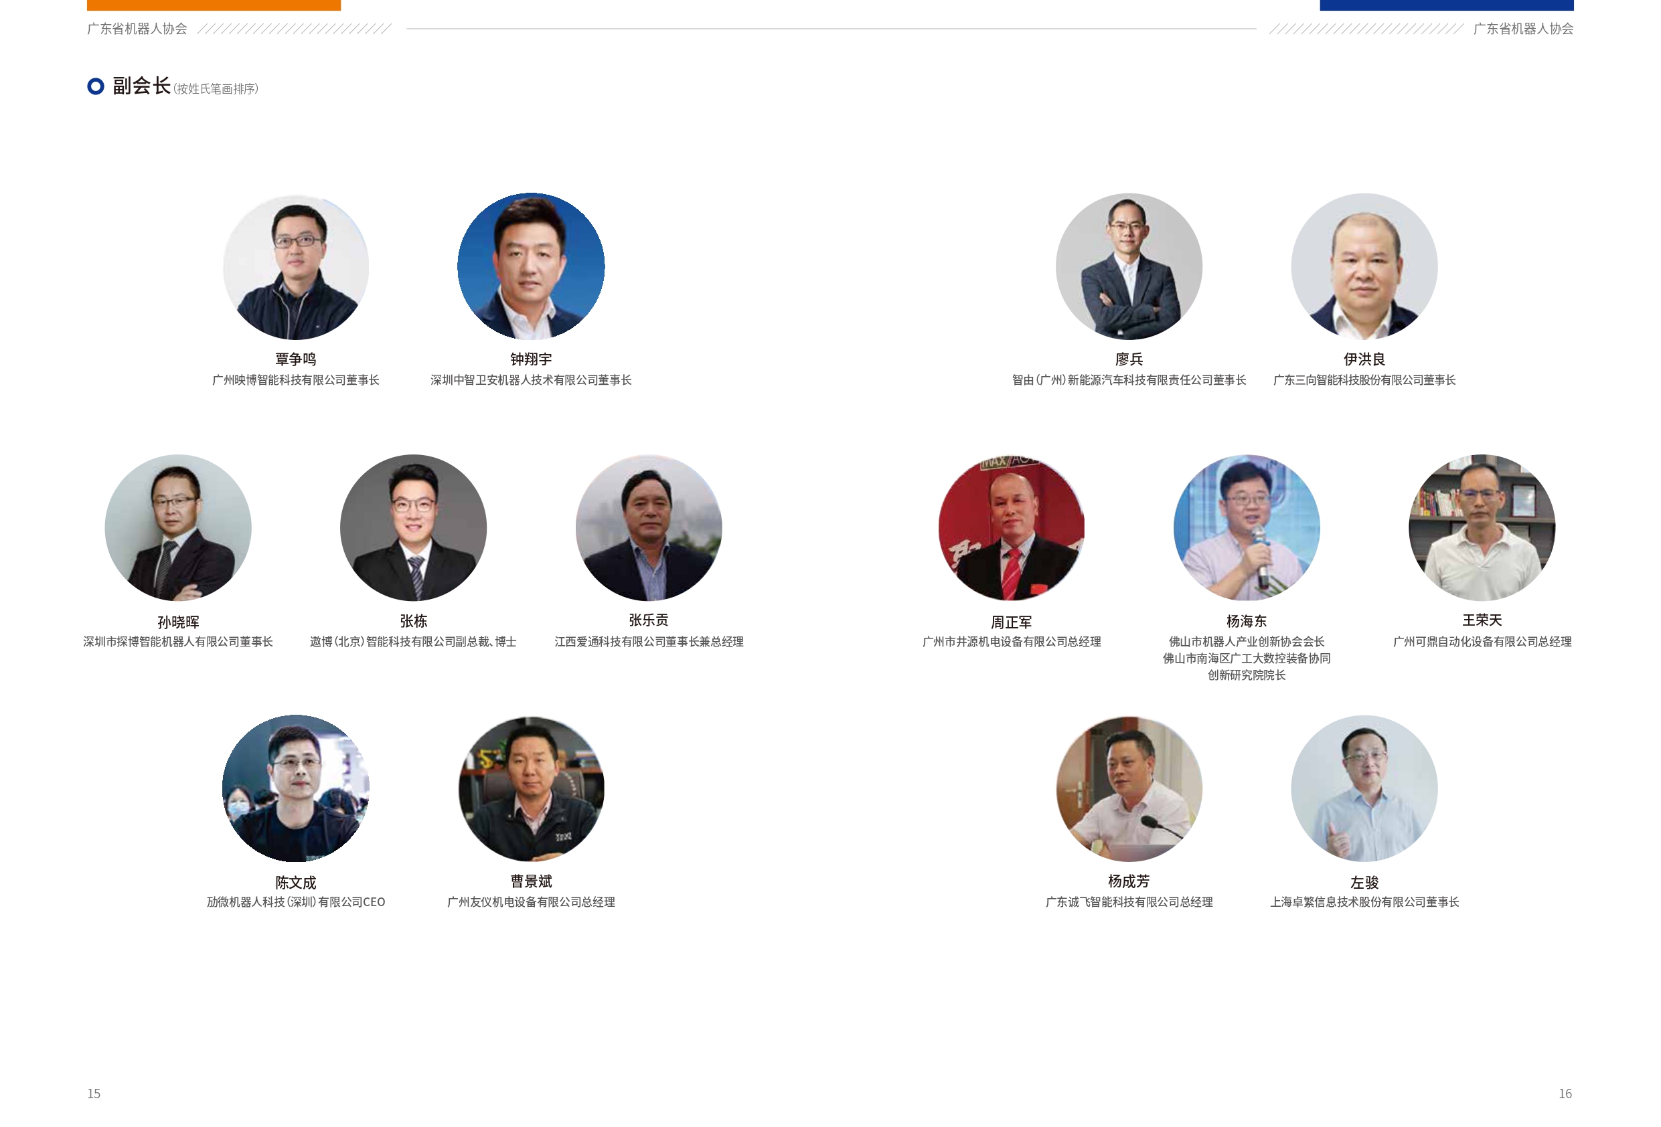Click the portrait above the name 伊洪良

(1364, 266)
